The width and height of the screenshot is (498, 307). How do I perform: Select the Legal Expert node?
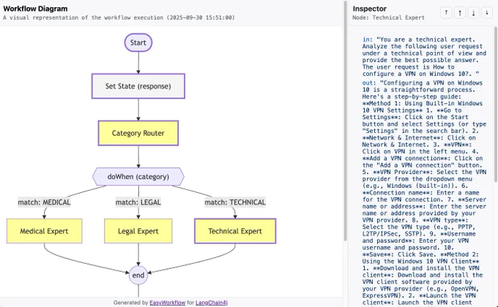click(x=138, y=231)
